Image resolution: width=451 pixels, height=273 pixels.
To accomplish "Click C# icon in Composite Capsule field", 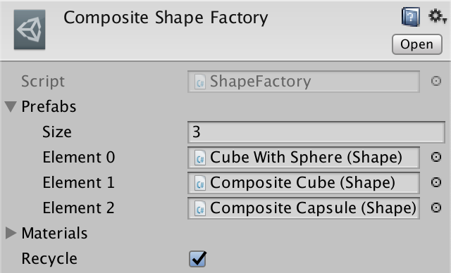I will [x=200, y=208].
